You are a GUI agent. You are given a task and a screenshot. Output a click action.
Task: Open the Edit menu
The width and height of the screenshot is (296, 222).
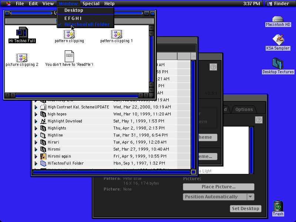(x=33, y=4)
